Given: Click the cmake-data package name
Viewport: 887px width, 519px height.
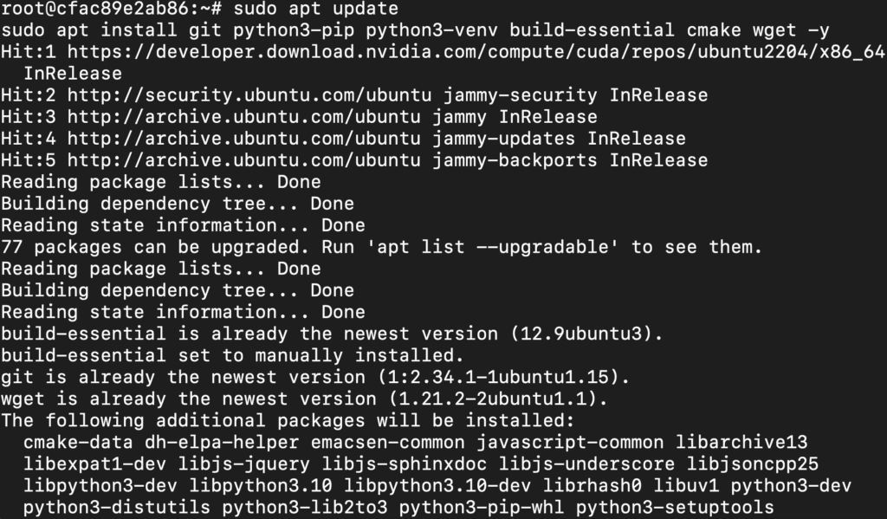Looking at the screenshot, I should [78, 442].
